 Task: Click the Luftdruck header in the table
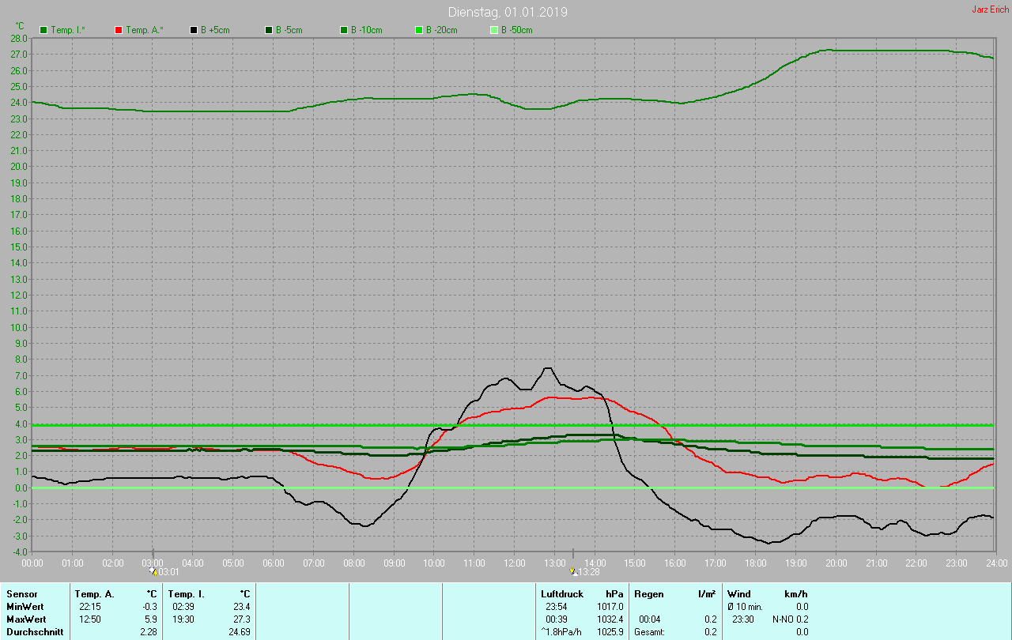click(x=562, y=593)
